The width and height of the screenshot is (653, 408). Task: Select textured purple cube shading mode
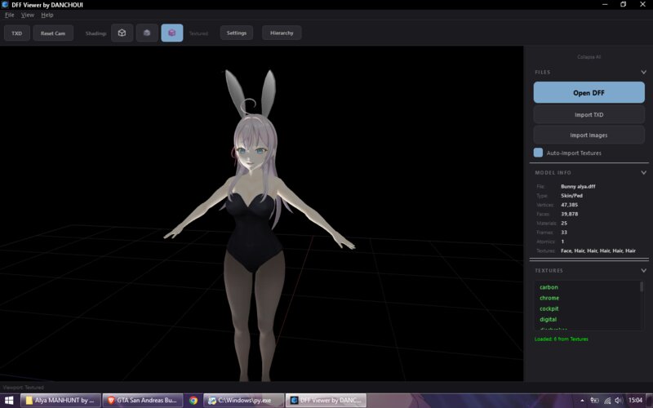(172, 33)
